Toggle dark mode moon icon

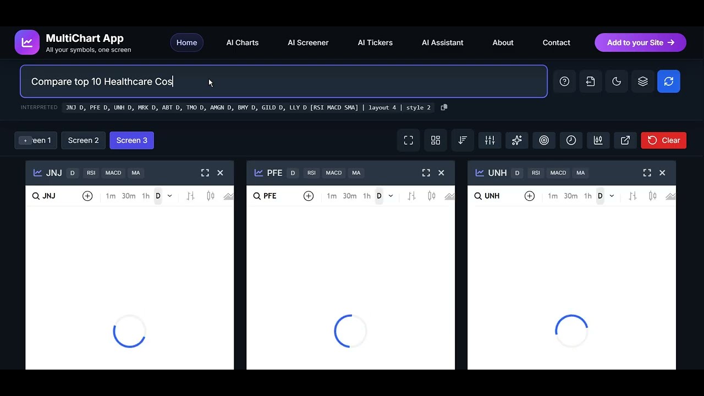point(617,81)
